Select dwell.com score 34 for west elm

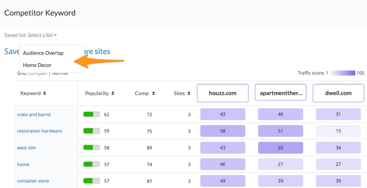tap(338, 148)
